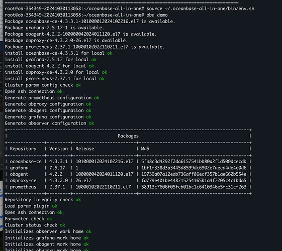The height and width of the screenshot is (251, 282).
Task: Click the 'Md5' column header
Action: (x=145, y=149)
